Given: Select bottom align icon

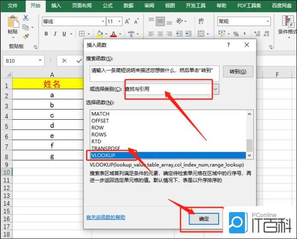Looking at the screenshot, I should [x=169, y=22].
